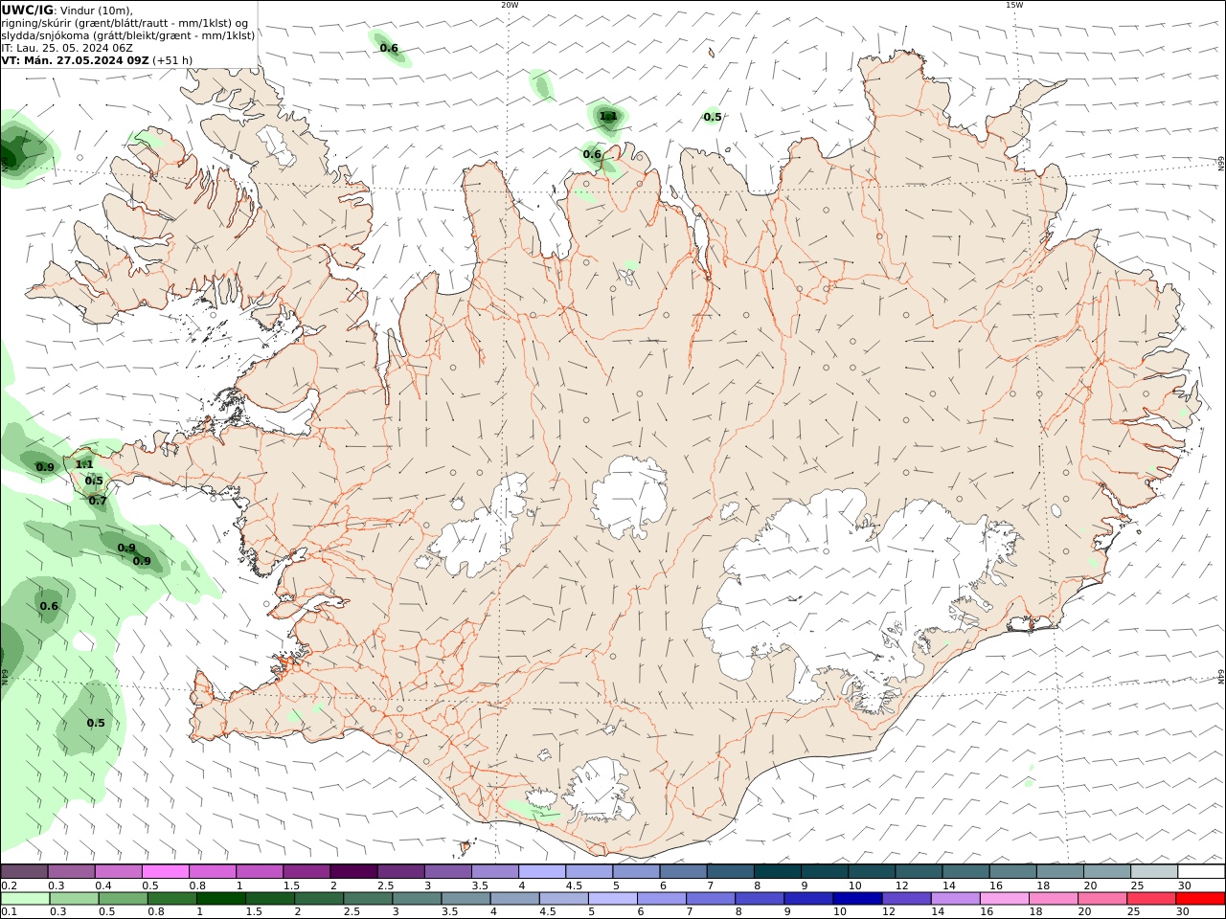The image size is (1226, 919).
Task: Click the navy blue 10–12 rain scale swatch
Action: 856,899
